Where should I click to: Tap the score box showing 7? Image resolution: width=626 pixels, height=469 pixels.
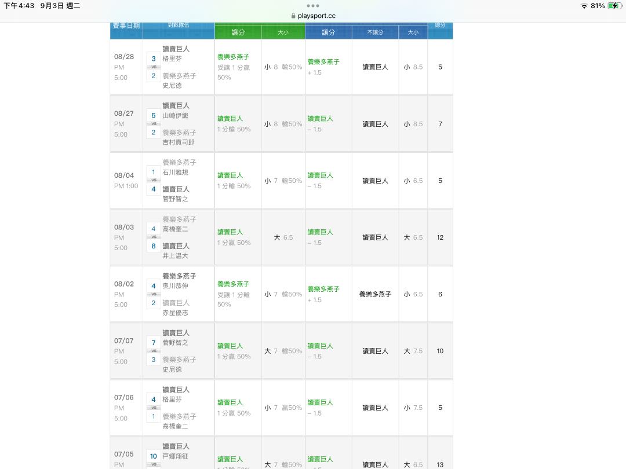pos(154,343)
